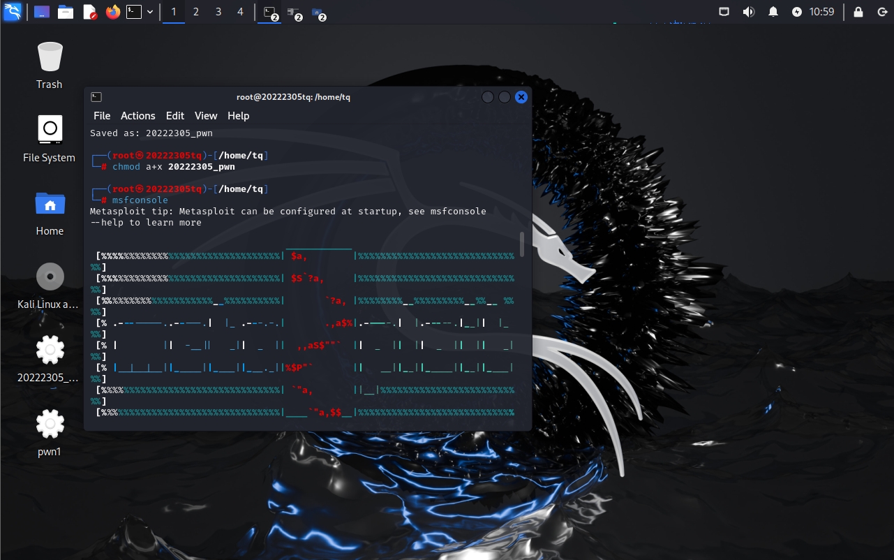
Task: Open the wired network status icon
Action: pyautogui.click(x=724, y=12)
